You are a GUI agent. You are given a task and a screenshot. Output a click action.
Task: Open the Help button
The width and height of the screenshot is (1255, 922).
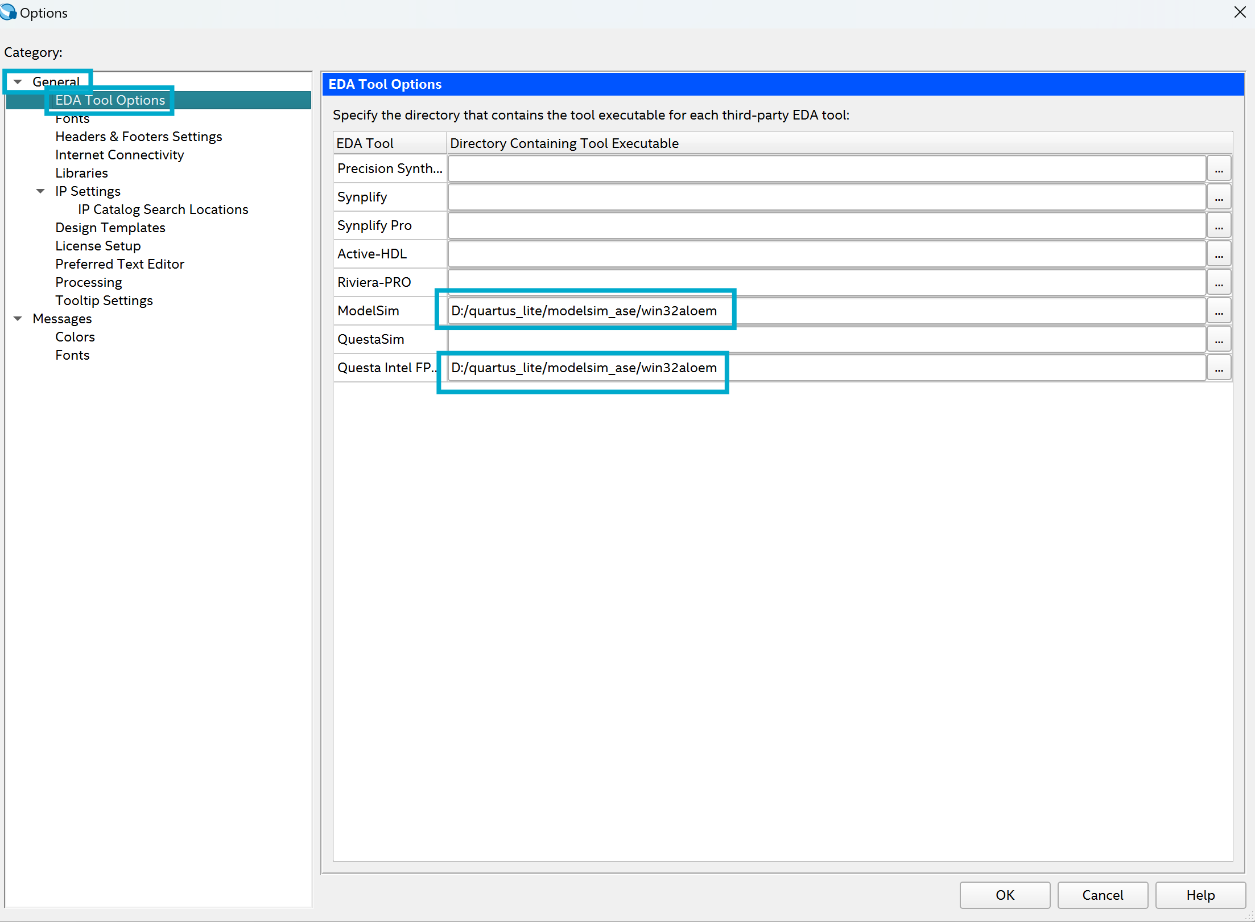coord(1200,895)
